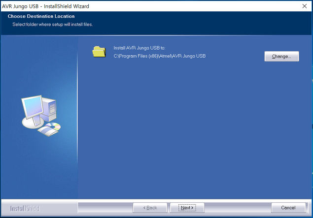Click 'Select folder where setup will install files.' text
The image size is (313, 218).
pos(53,25)
